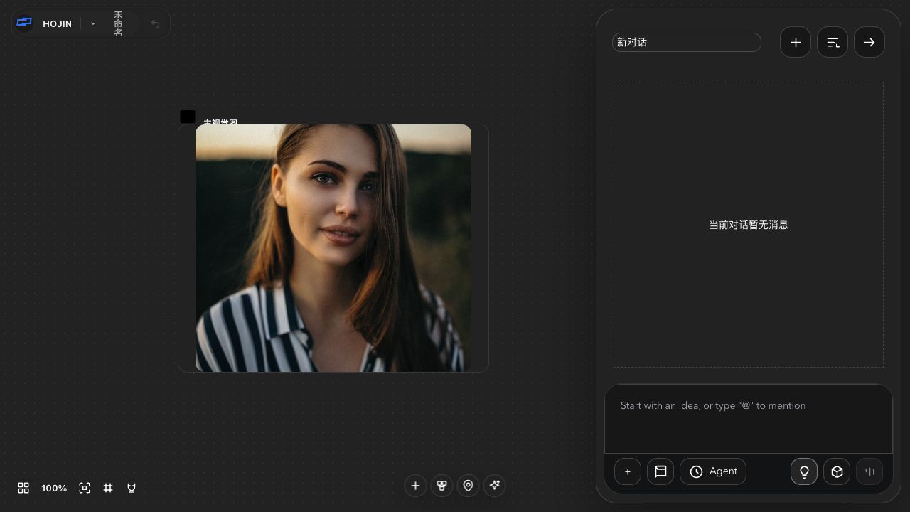
Task: Toggle the canvas grid hash icon
Action: tap(108, 488)
